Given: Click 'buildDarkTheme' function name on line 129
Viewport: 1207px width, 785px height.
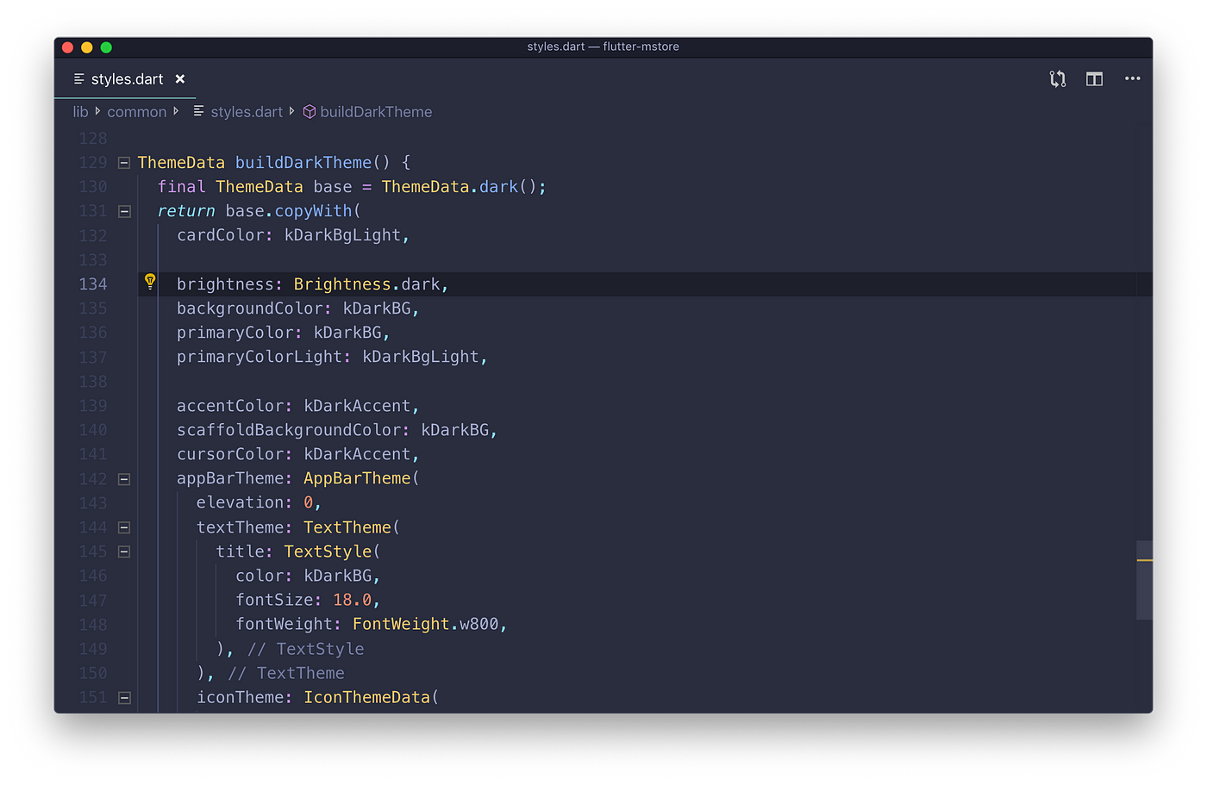Looking at the screenshot, I should pyautogui.click(x=303, y=163).
